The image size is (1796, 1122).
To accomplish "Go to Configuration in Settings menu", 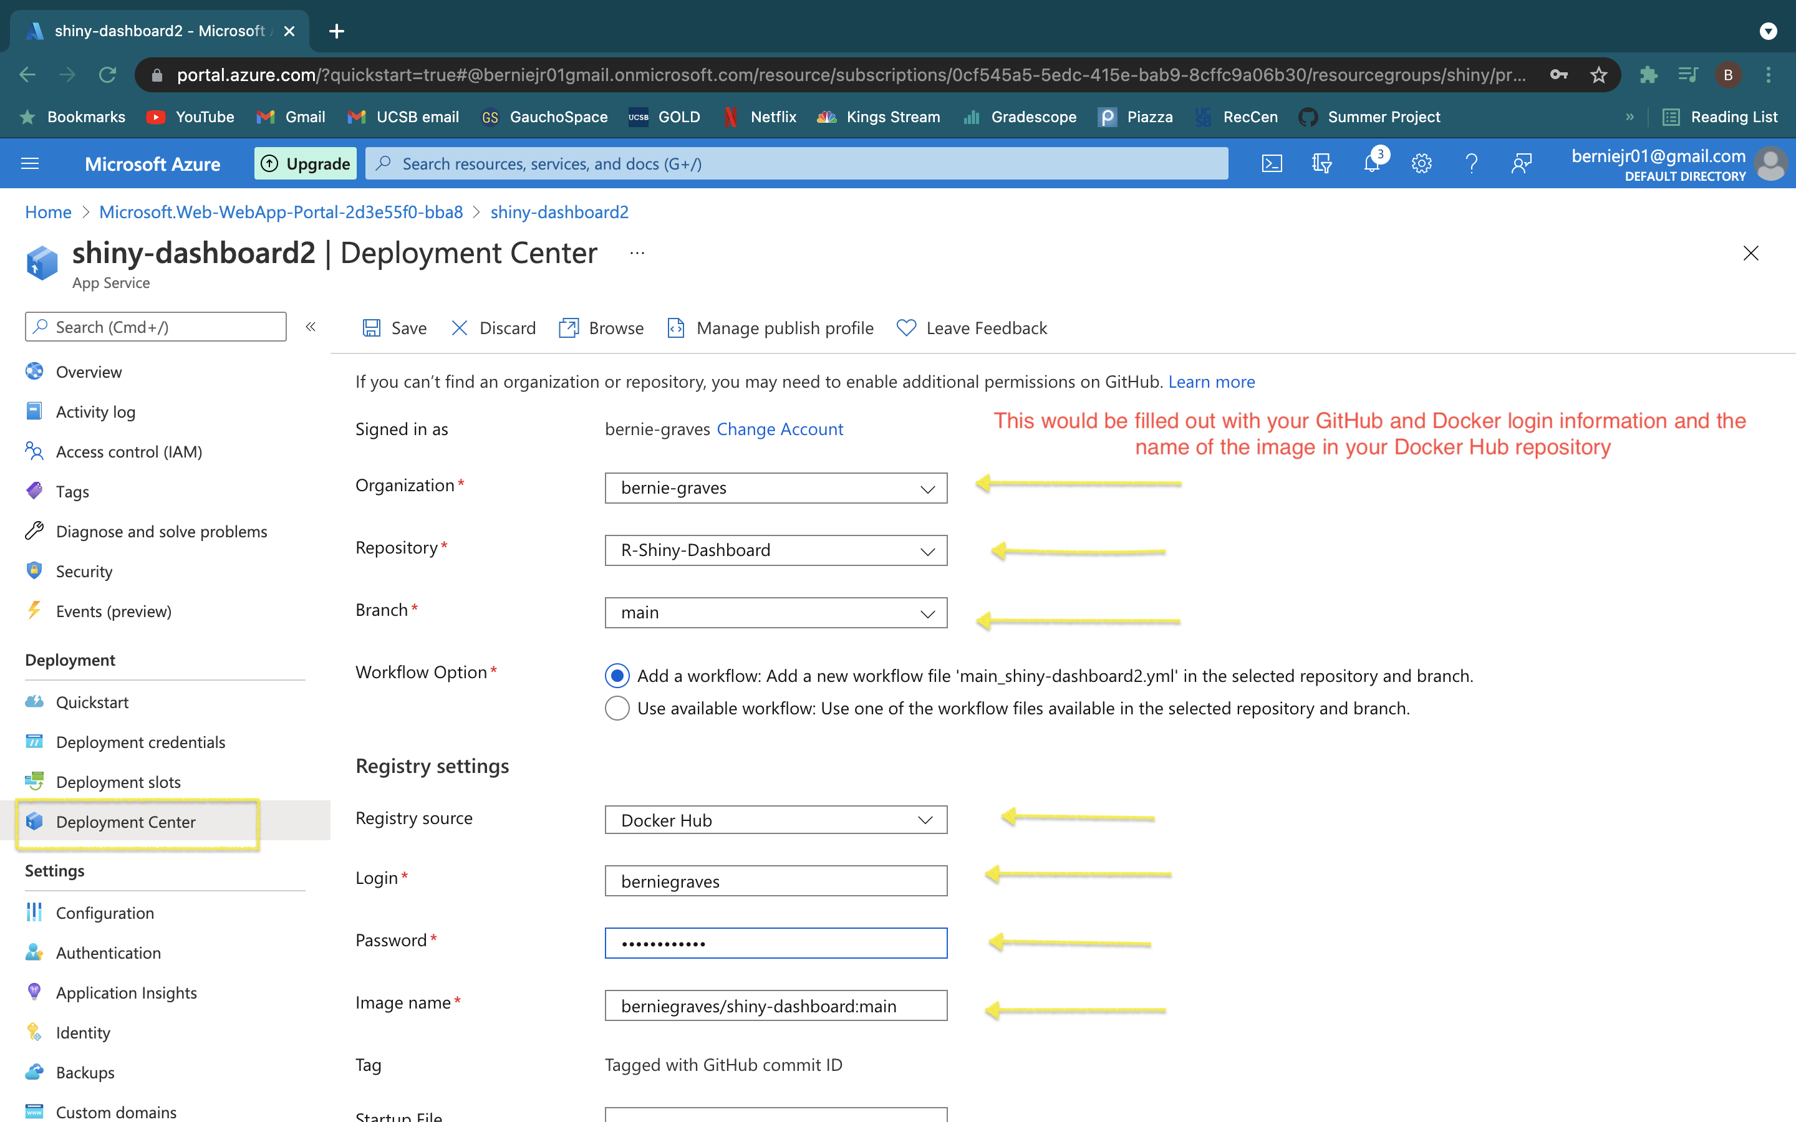I will pos(105,913).
